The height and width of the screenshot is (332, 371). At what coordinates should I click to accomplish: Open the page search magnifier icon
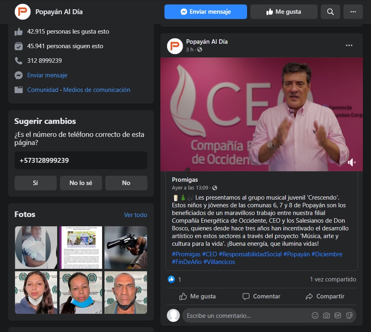click(x=330, y=12)
